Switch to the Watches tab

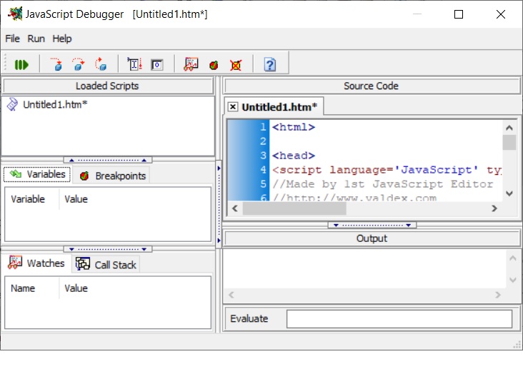(x=36, y=263)
